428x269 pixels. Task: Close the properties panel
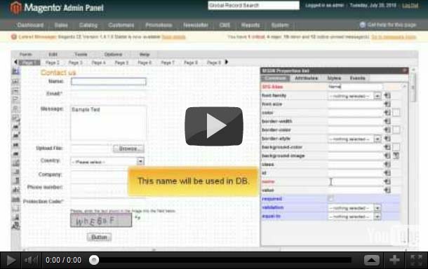pyautogui.click(x=405, y=71)
